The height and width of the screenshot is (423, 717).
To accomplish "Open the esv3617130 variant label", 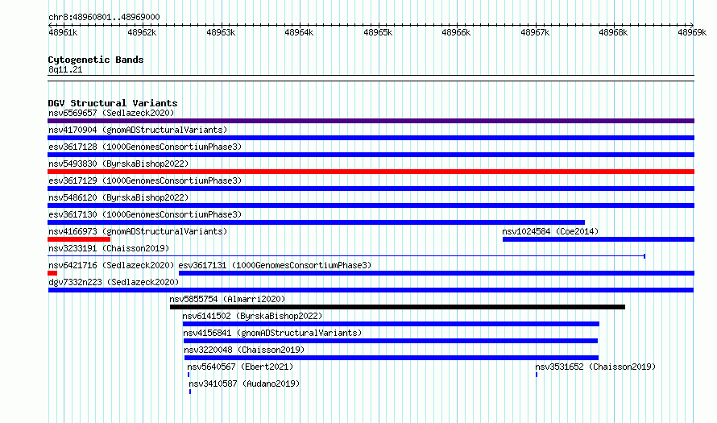I will click(145, 214).
